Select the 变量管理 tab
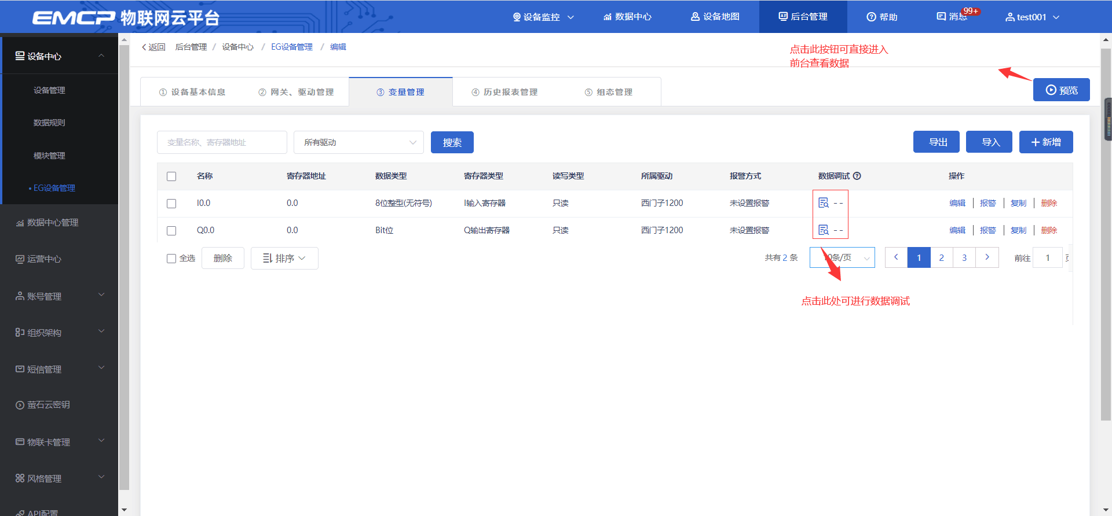Image resolution: width=1112 pixels, height=516 pixels. 400,92
